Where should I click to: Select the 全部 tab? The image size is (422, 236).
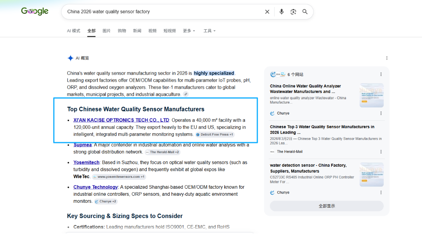point(91,31)
